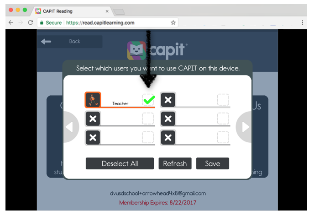Click the capit logo
This screenshot has height=216, width=314.
pyautogui.click(x=157, y=50)
